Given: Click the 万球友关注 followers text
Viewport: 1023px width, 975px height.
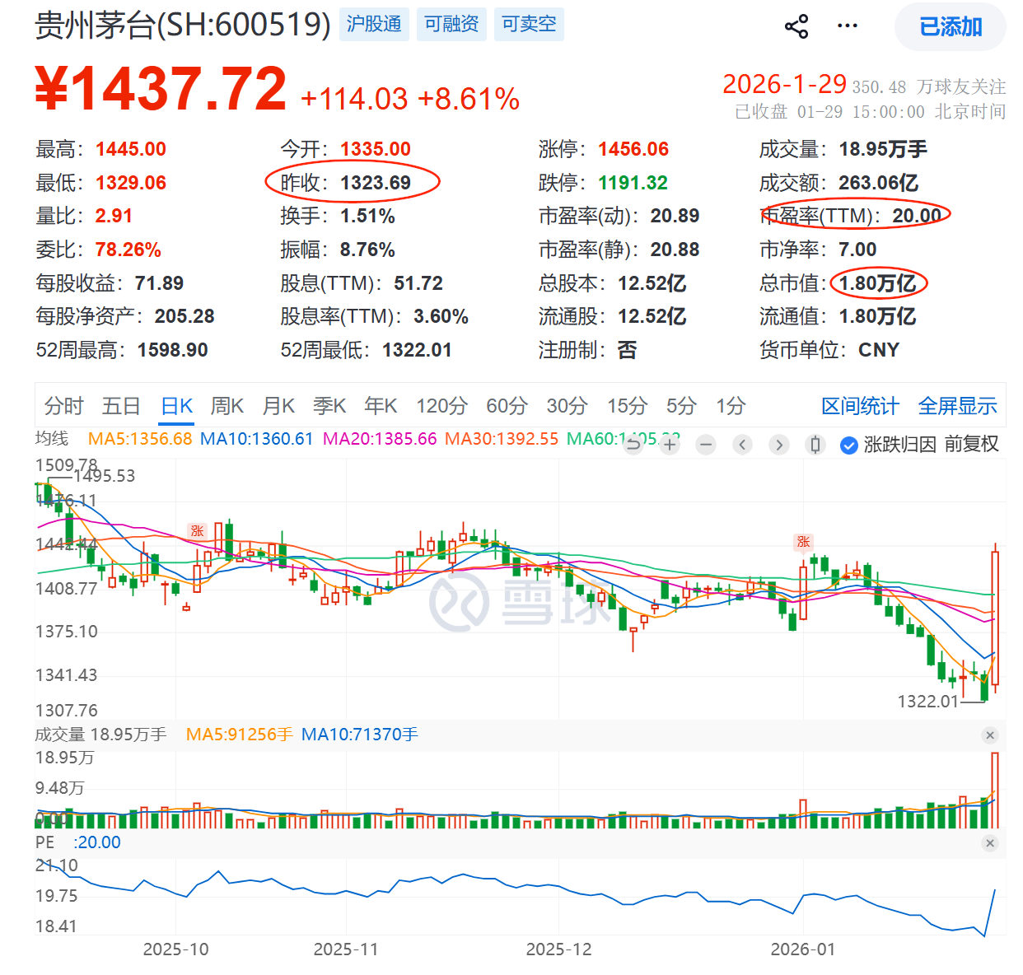Looking at the screenshot, I should [961, 86].
